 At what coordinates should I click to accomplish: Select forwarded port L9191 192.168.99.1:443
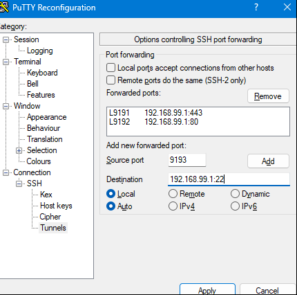click(x=155, y=113)
